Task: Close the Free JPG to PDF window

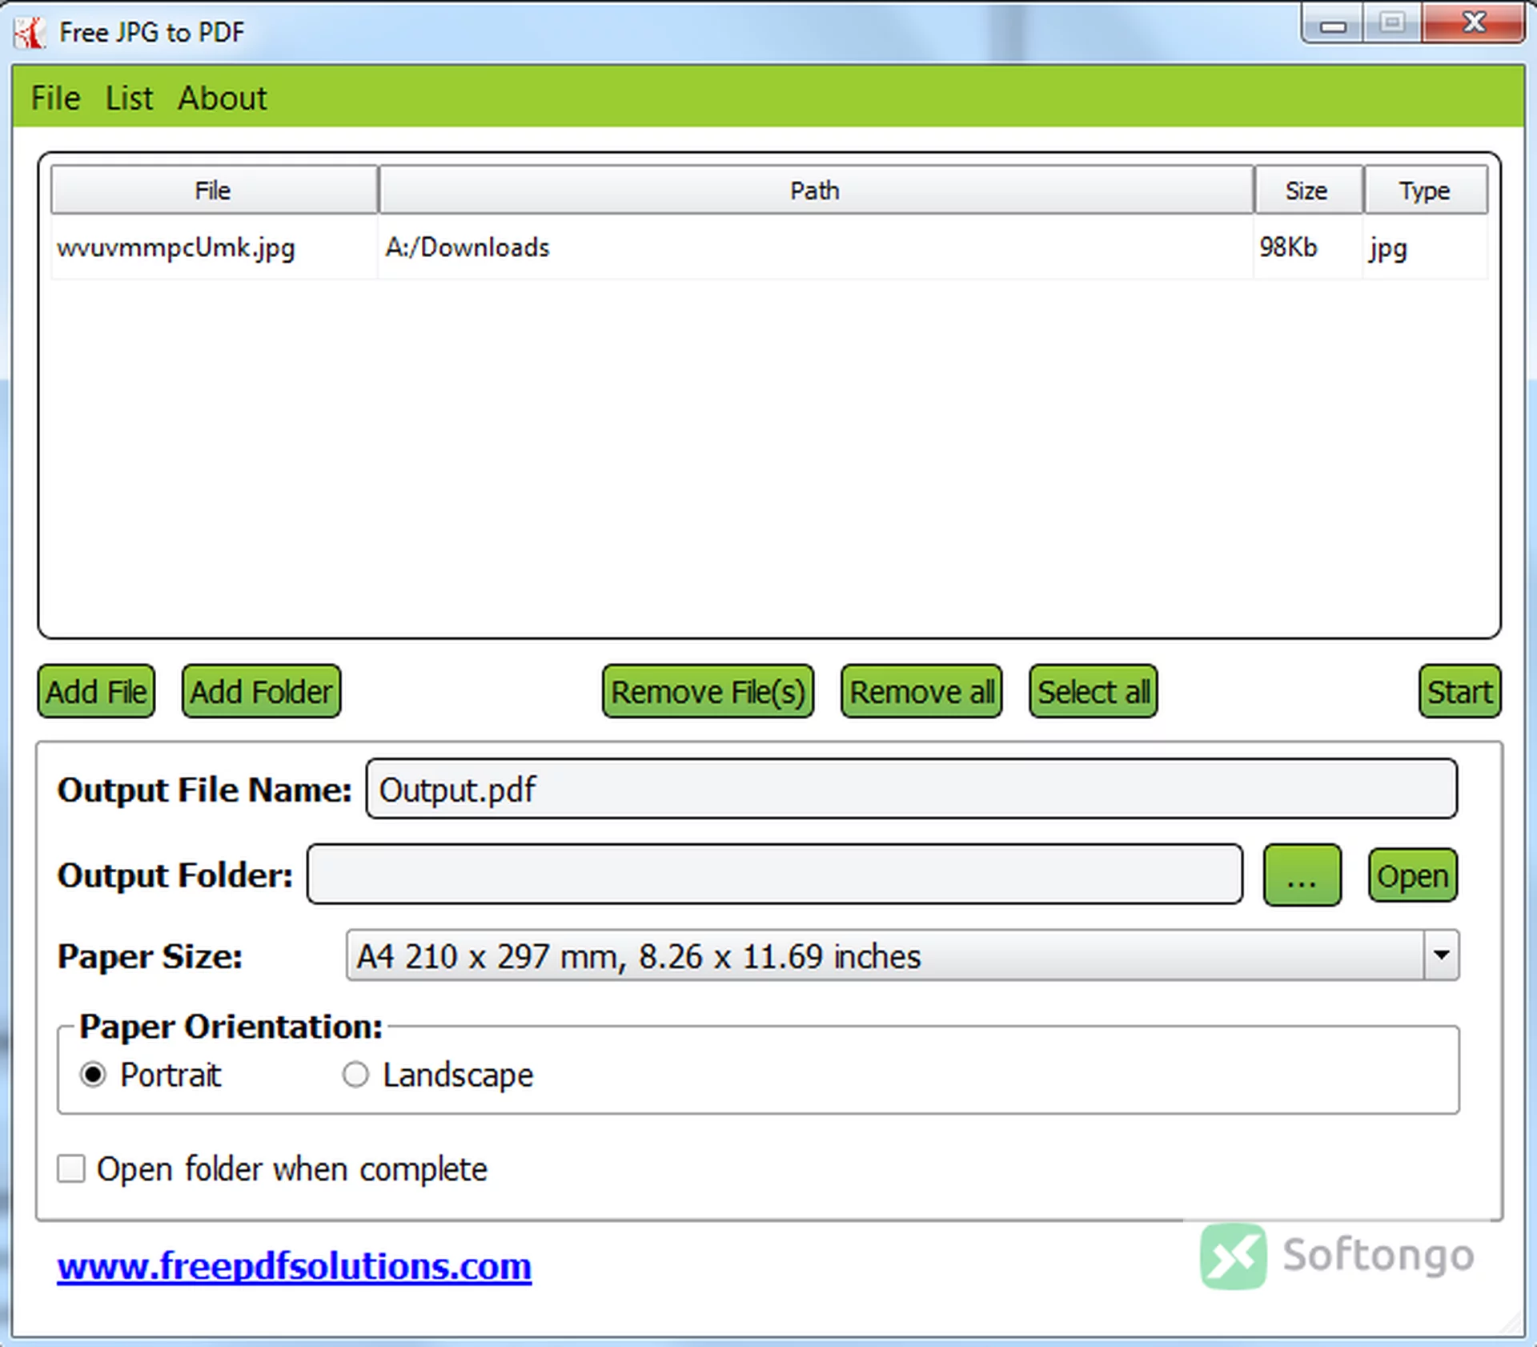Action: (x=1474, y=22)
